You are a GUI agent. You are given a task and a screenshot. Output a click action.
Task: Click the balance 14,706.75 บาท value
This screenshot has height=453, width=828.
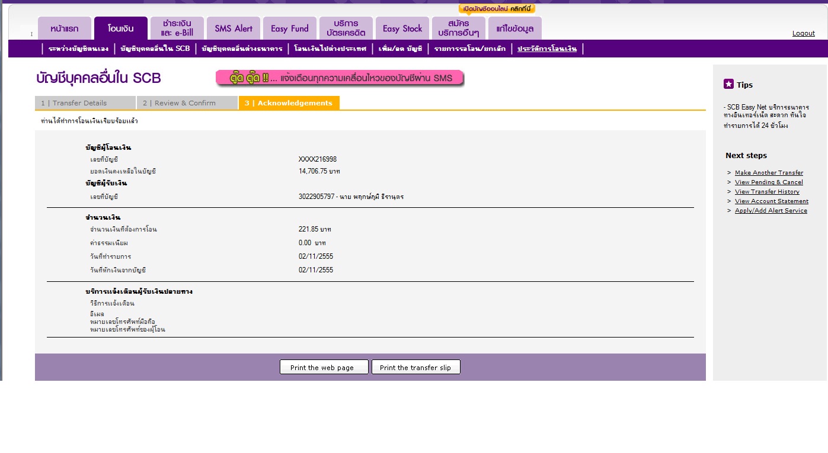(x=319, y=171)
